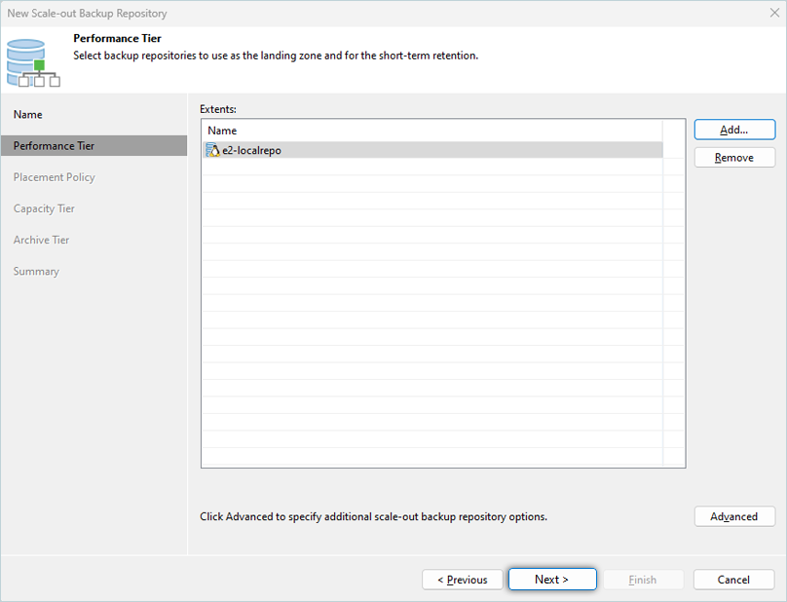Switch to the Archive Tier step
Viewport: 787px width, 602px height.
[x=42, y=240]
